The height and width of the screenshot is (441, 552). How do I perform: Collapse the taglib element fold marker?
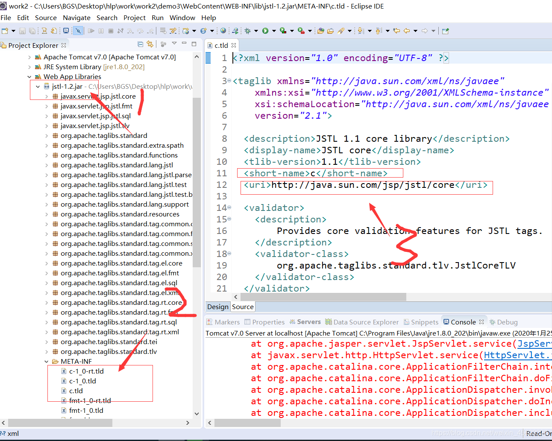pos(229,81)
